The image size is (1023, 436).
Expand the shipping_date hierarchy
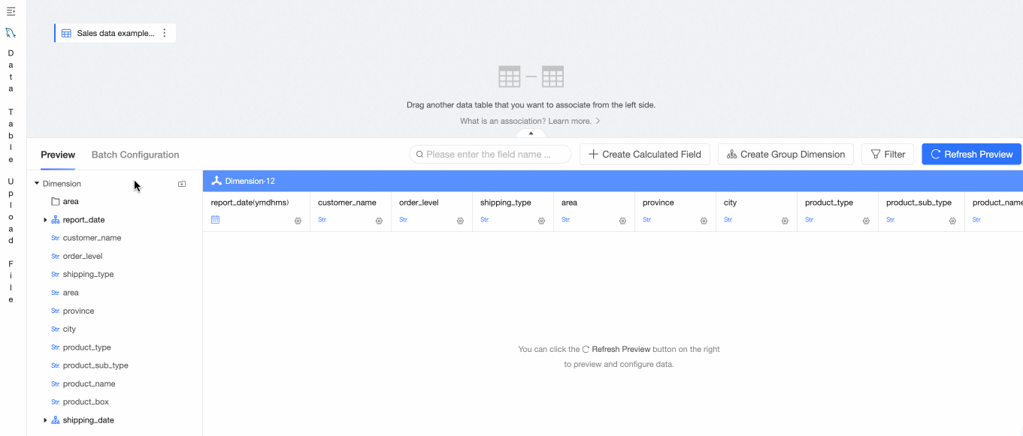point(45,420)
